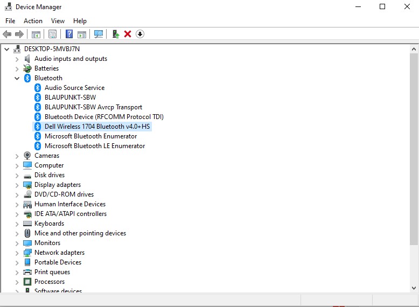
Task: Click the Update driver toolbar icon
Action: point(115,34)
